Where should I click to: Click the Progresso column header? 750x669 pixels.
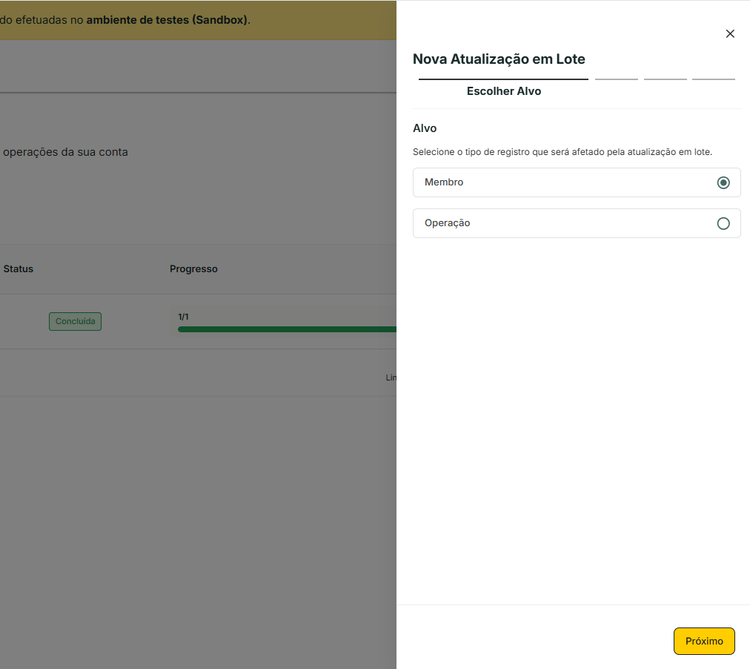[193, 268]
